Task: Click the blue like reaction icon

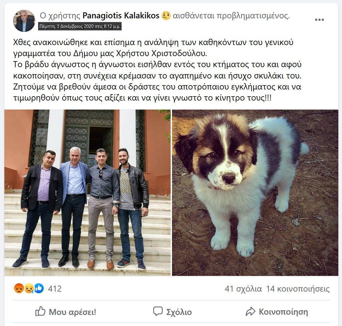Action: [x=39, y=289]
